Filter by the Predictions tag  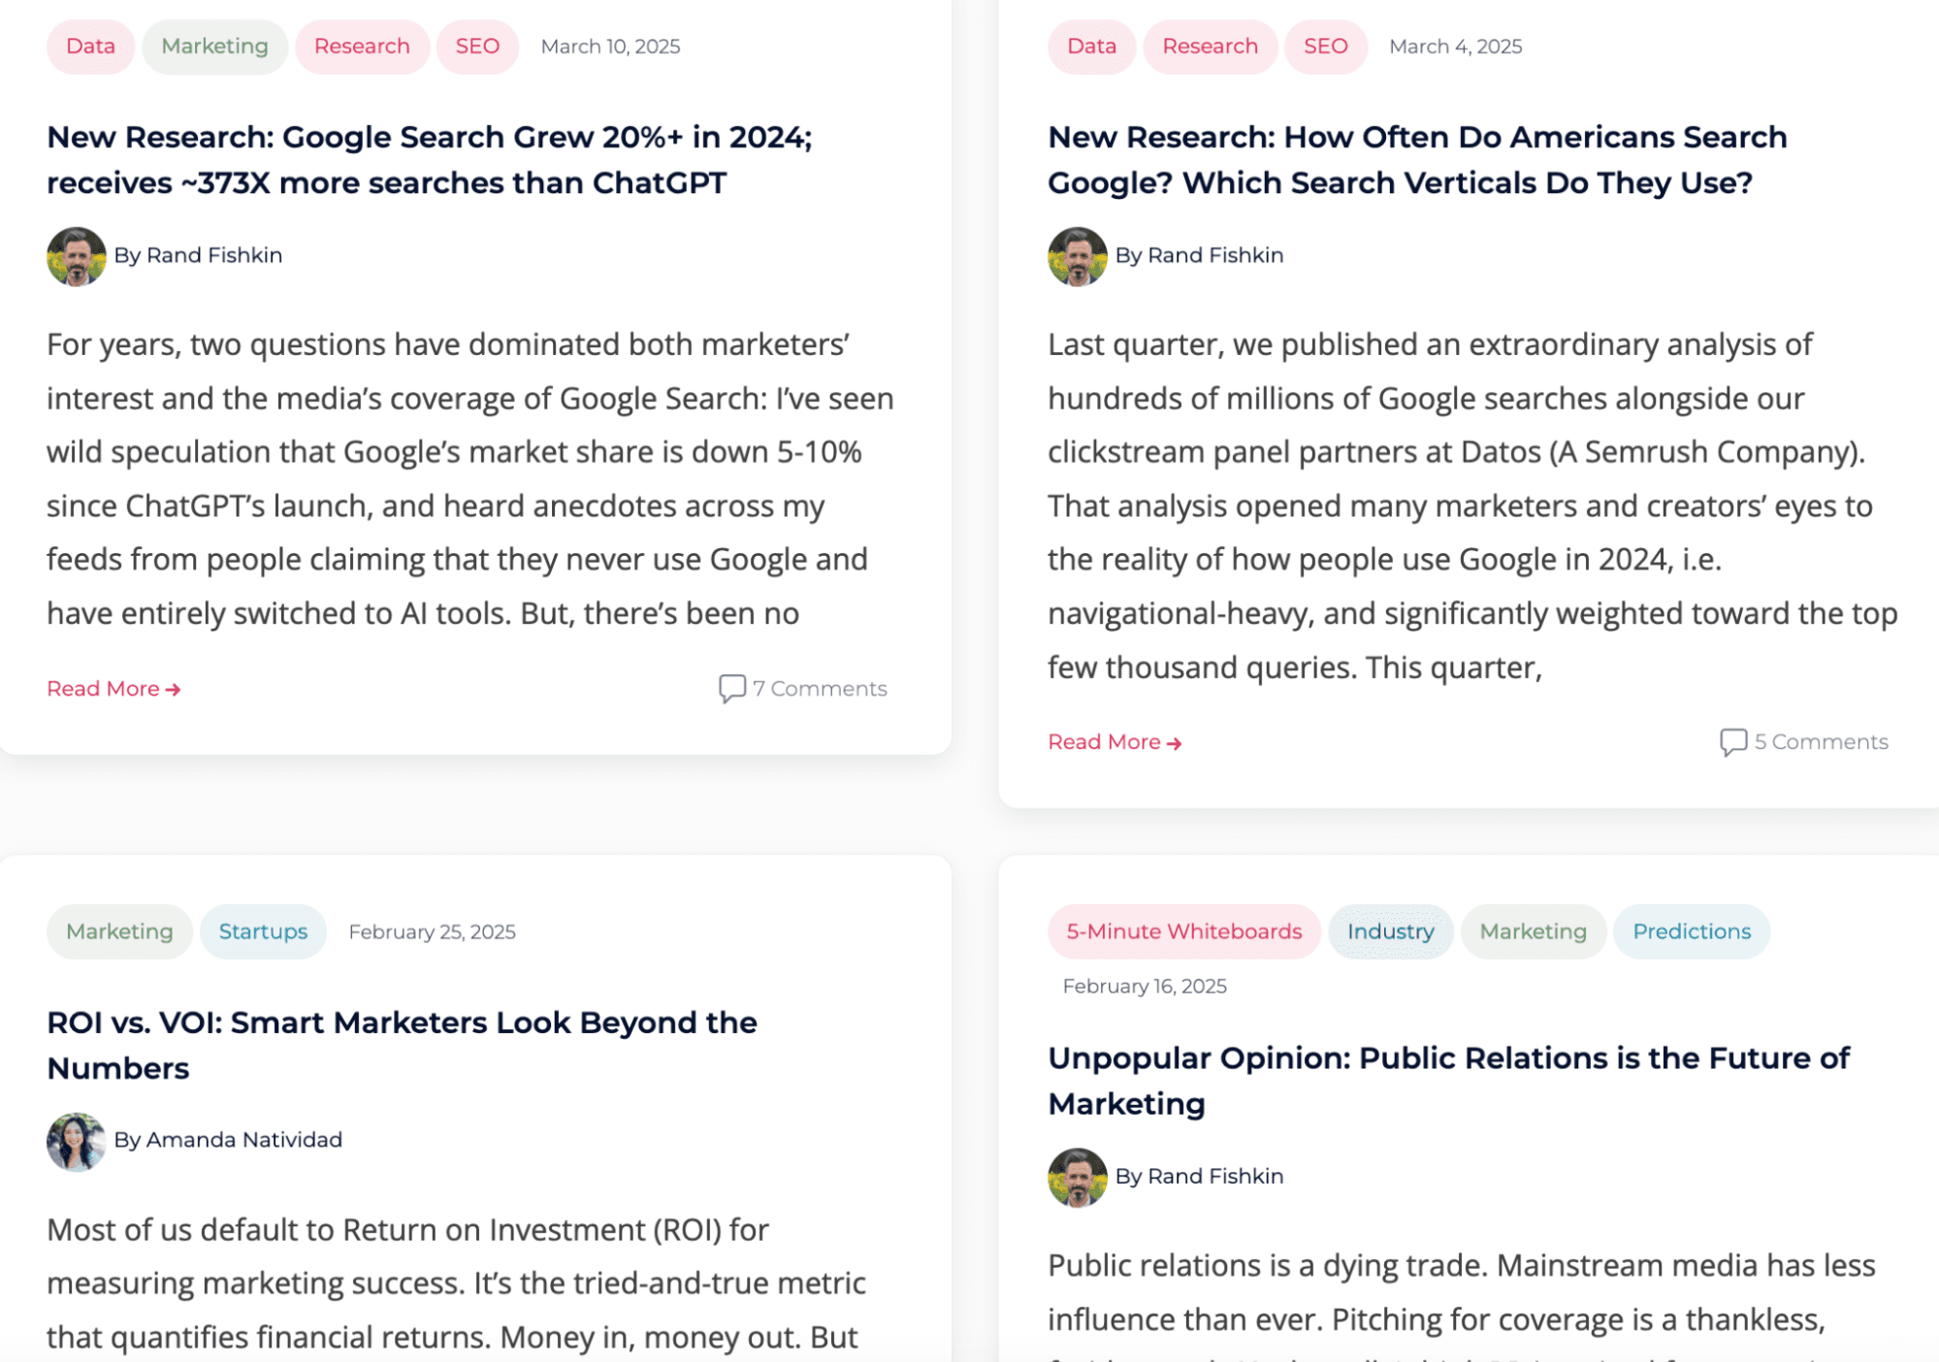point(1691,931)
